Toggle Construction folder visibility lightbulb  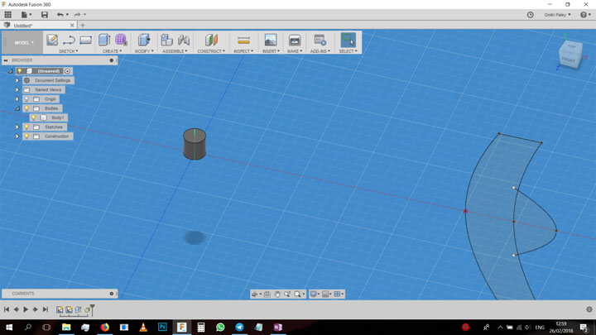point(26,136)
